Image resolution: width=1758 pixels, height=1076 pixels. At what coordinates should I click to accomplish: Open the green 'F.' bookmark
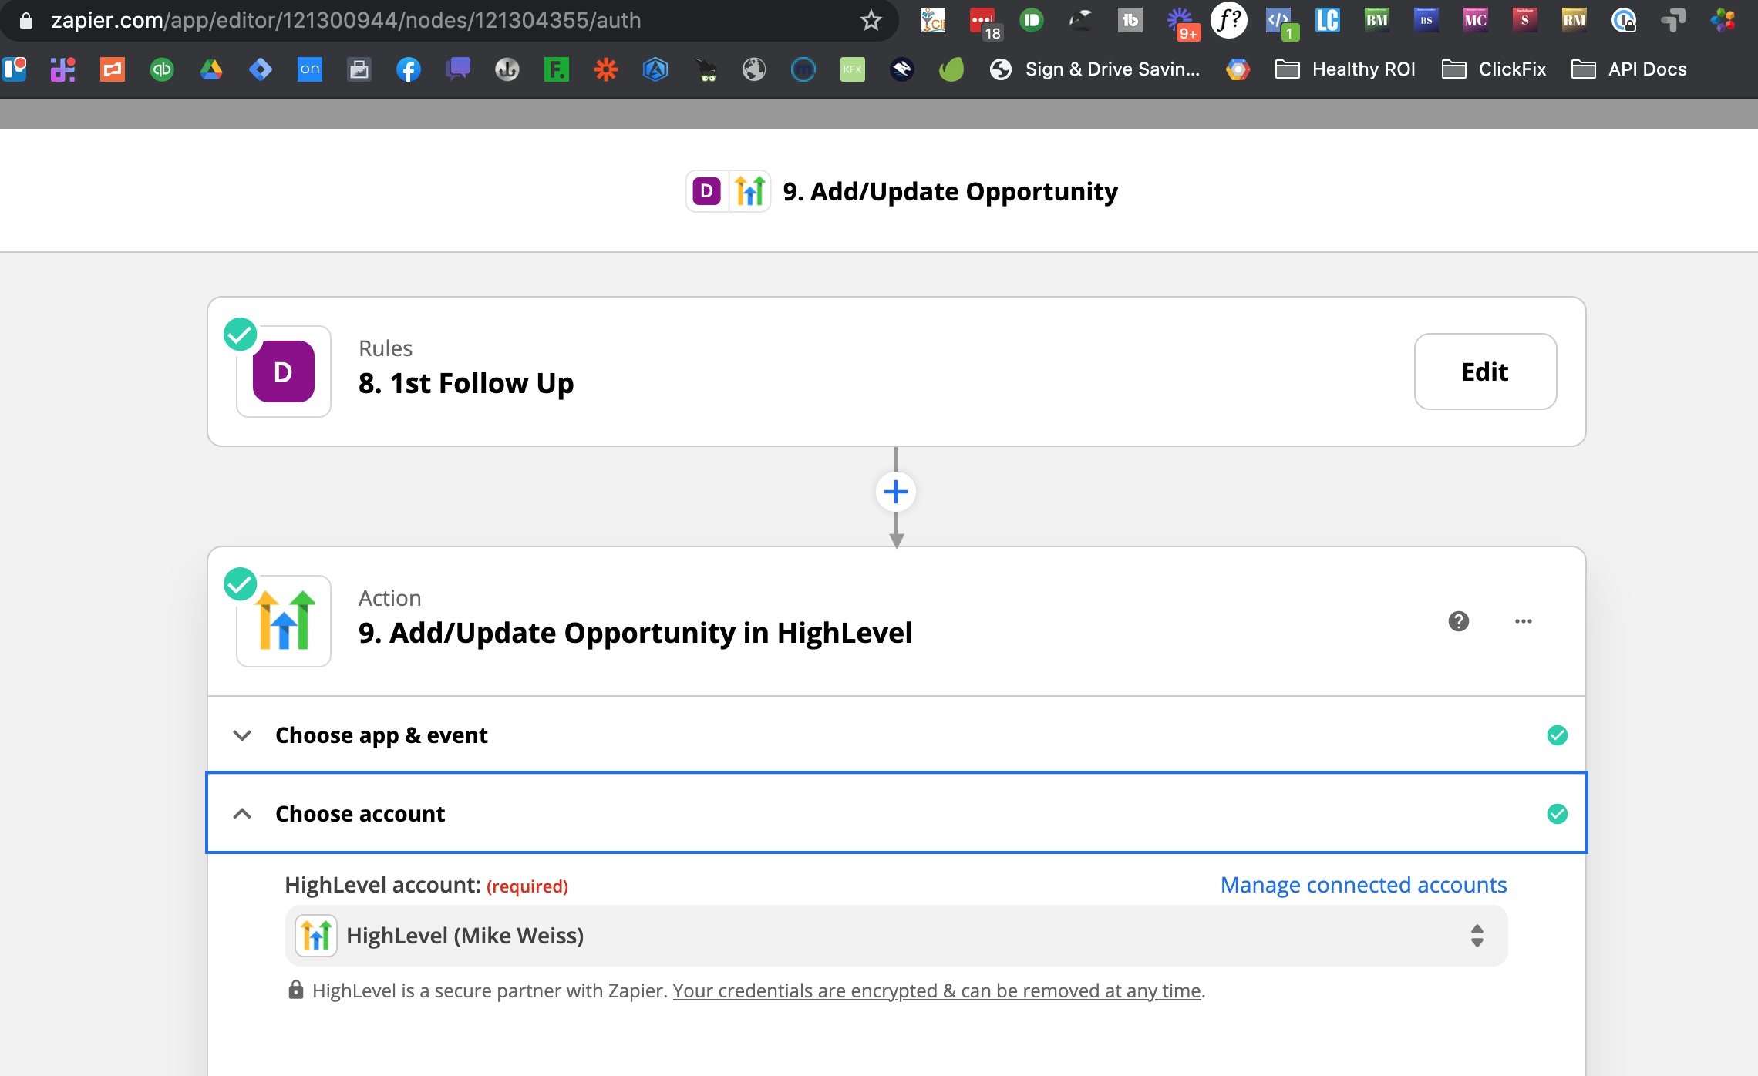[556, 70]
